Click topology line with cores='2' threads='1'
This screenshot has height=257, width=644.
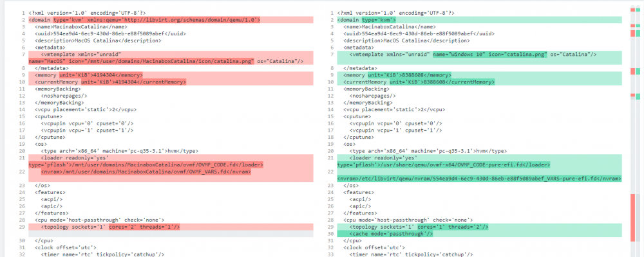[x=171, y=227]
